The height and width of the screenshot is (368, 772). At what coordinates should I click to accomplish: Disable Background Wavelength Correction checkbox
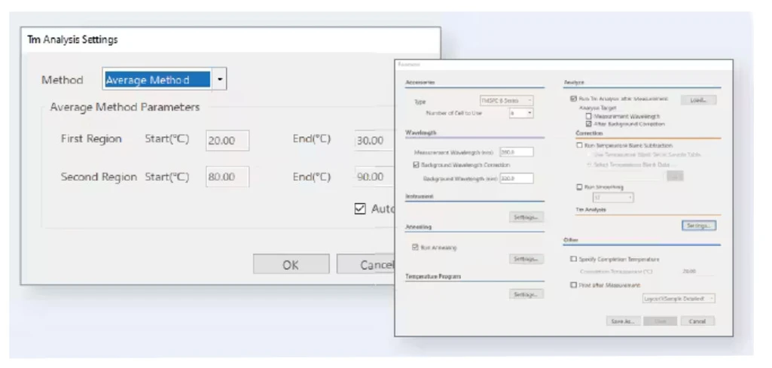417,164
